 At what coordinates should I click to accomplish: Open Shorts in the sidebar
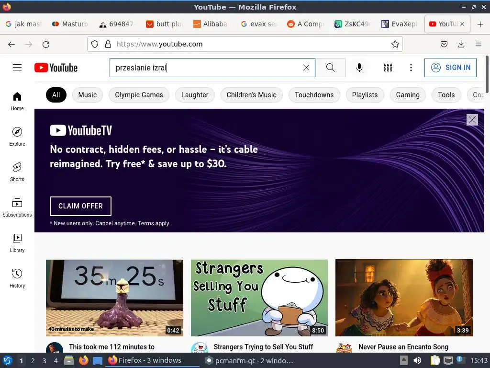(17, 172)
